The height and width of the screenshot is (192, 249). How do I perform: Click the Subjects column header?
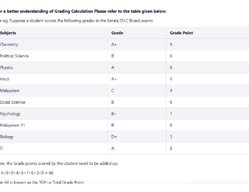tap(8, 33)
